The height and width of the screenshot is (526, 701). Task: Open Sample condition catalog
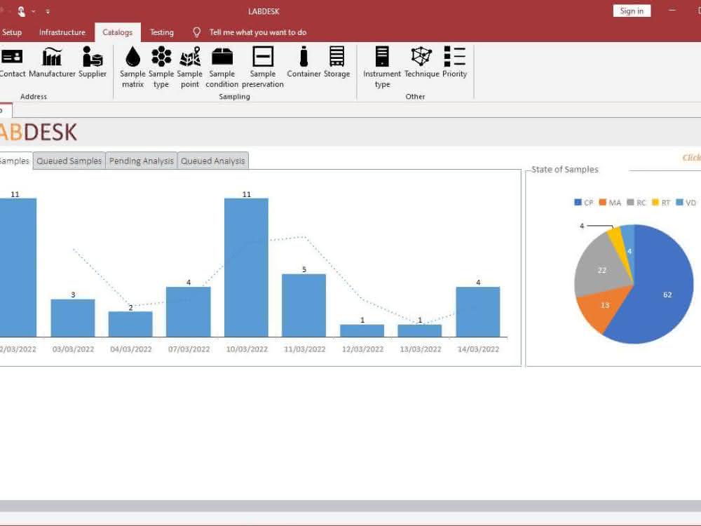222,67
